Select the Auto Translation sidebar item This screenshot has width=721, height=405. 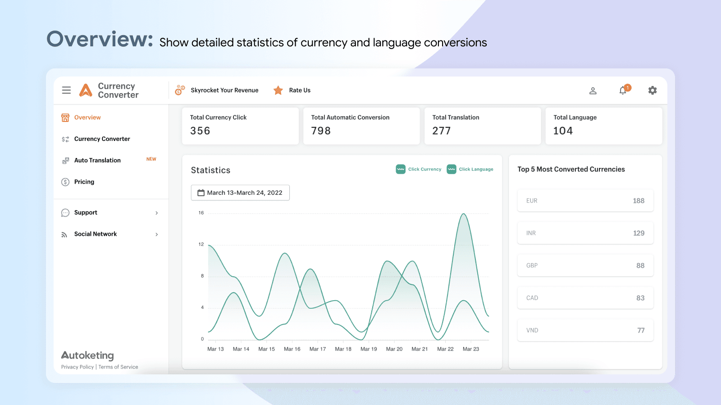coord(97,160)
